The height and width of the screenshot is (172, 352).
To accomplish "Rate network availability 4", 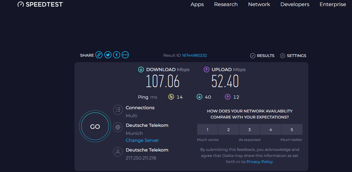I will pyautogui.click(x=270, y=129).
